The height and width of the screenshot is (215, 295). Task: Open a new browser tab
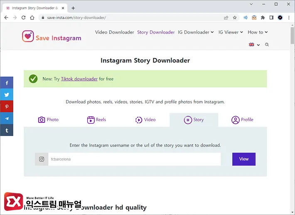click(x=73, y=8)
